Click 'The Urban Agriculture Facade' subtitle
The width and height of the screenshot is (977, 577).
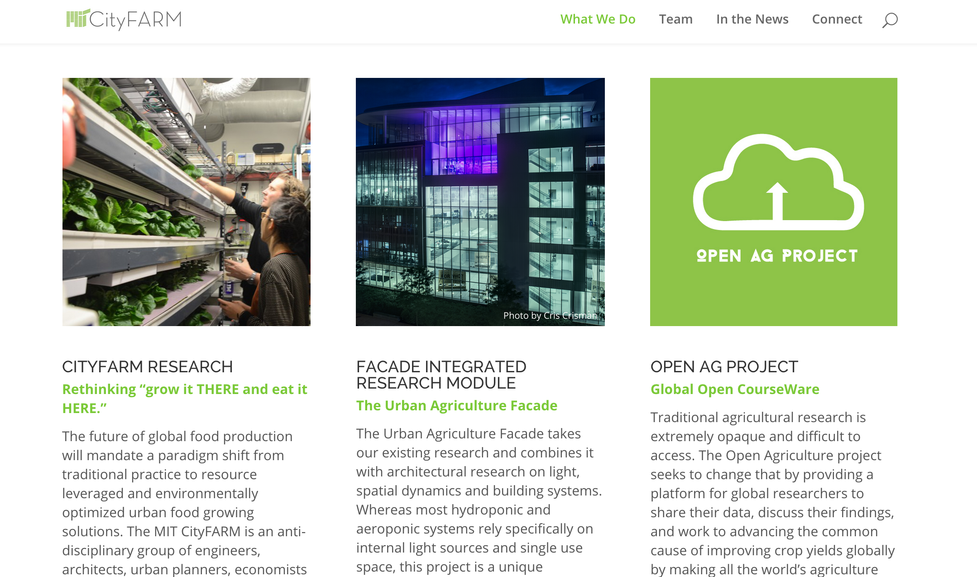tap(457, 405)
